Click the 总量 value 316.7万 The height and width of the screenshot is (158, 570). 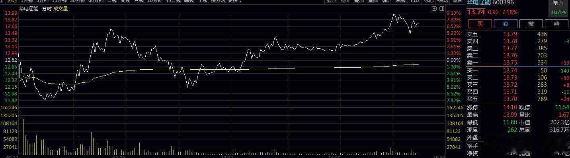[559, 129]
